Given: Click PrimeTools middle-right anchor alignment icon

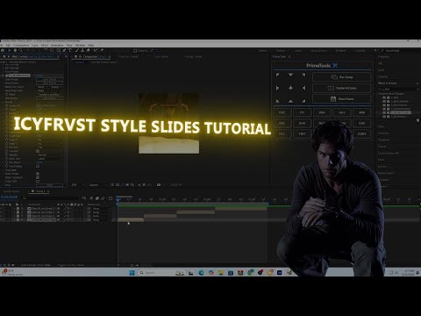Looking at the screenshot, I should pyautogui.click(x=303, y=88).
